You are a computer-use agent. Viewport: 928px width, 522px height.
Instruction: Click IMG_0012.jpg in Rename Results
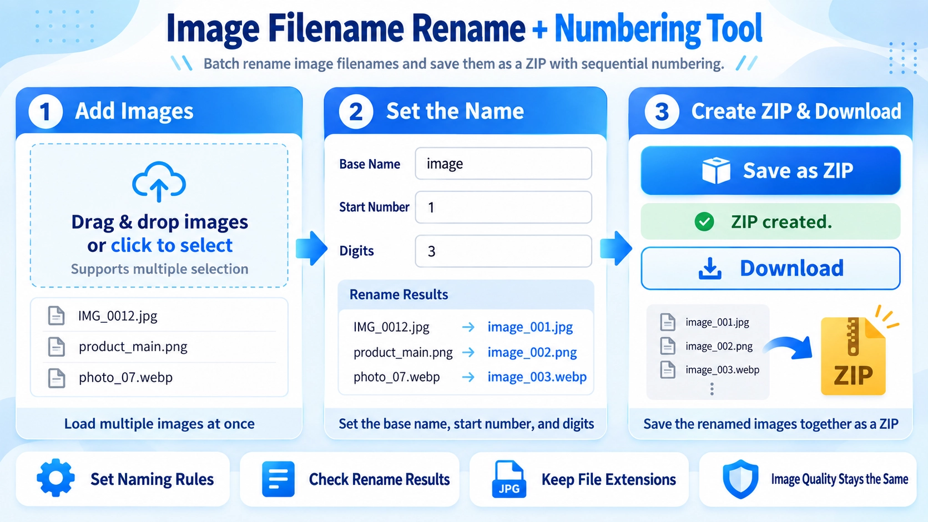pos(391,327)
